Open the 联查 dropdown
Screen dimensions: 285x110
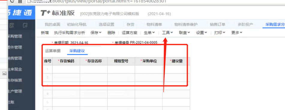[x=184, y=33]
